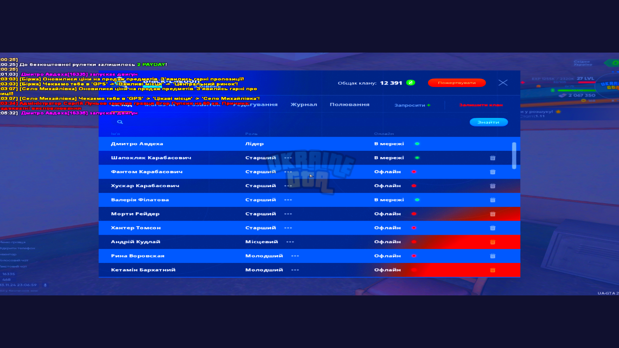619x348 pixels.
Task: Remove Фантом Карабасович via trash icon
Action: pyautogui.click(x=492, y=172)
